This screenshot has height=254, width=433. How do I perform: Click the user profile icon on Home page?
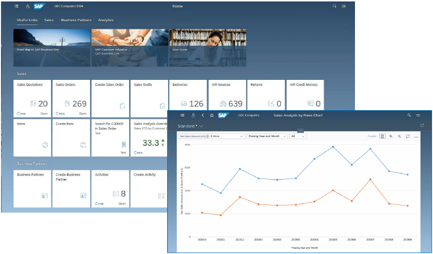click(27, 6)
